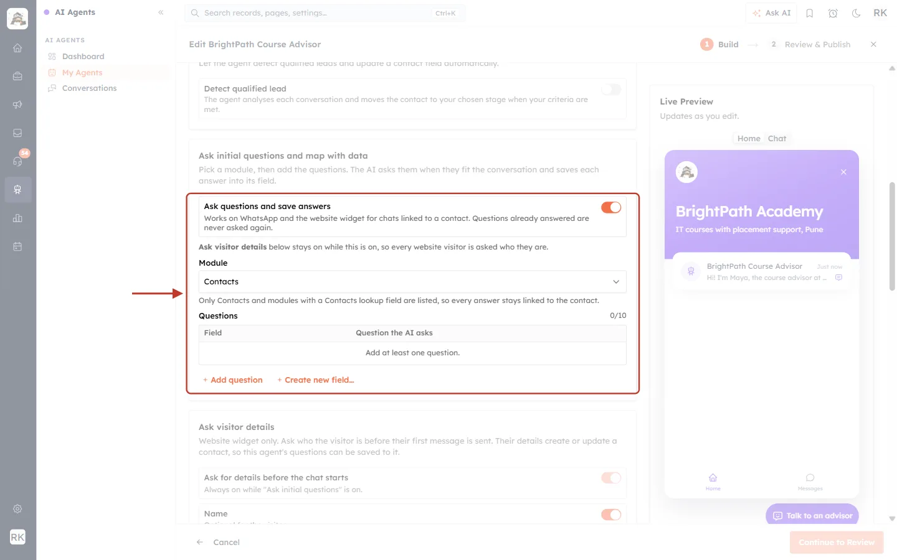The height and width of the screenshot is (560, 897).
Task: Switch live preview to Home tab
Action: point(749,139)
